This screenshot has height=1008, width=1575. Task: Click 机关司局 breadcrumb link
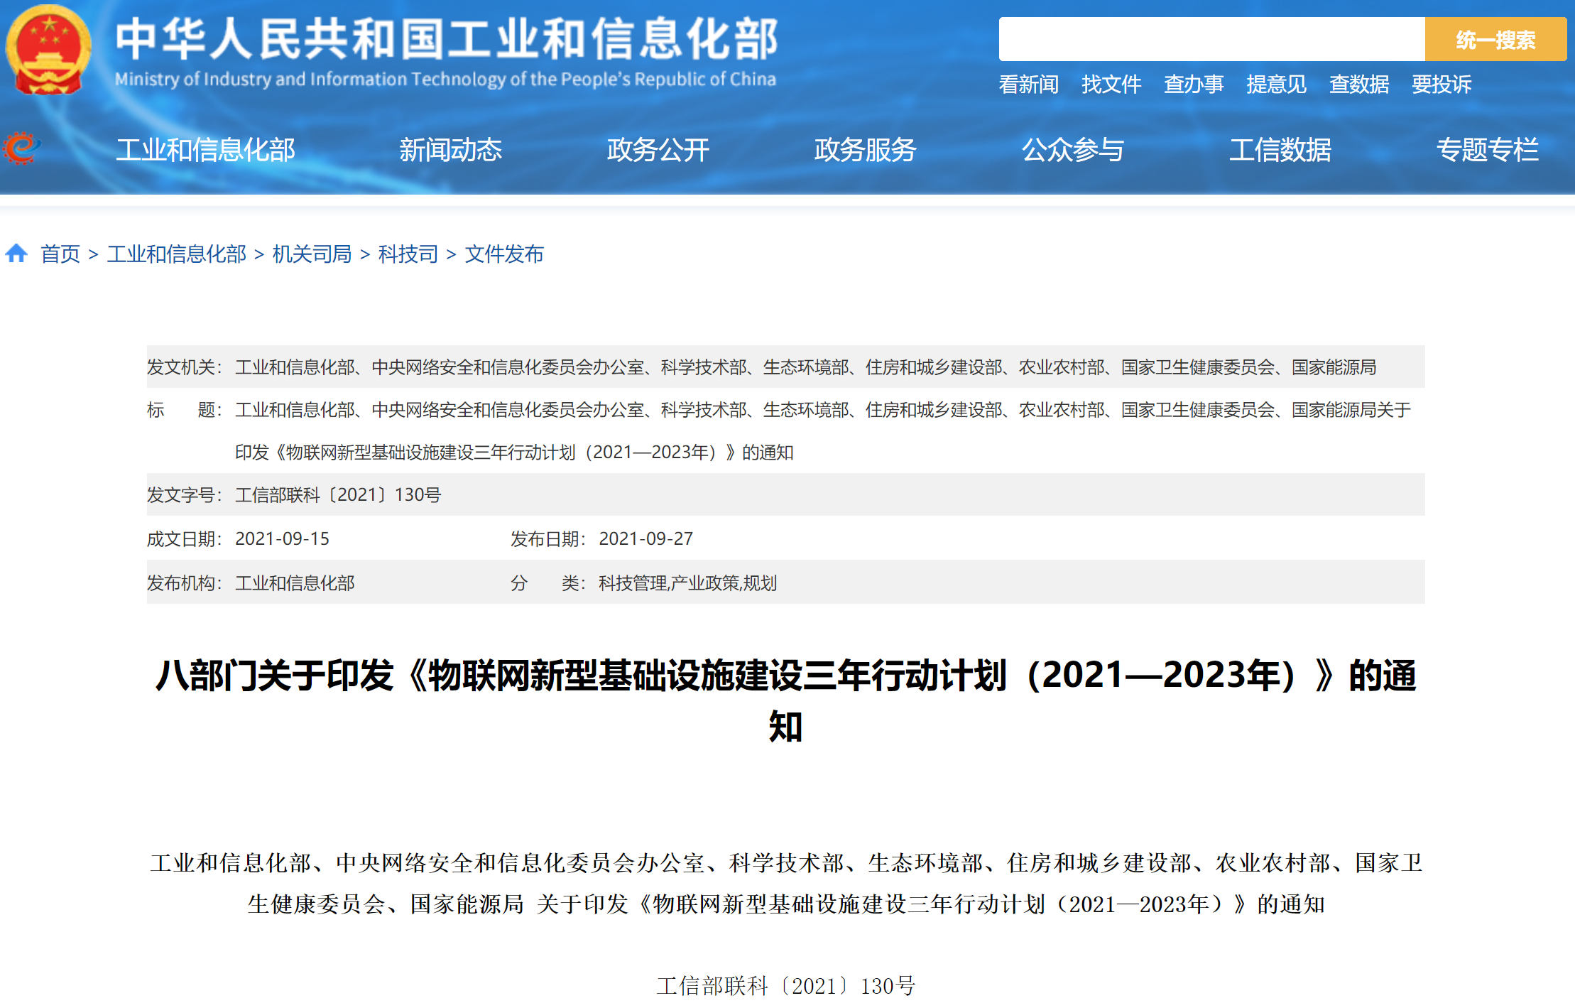pos(312,254)
